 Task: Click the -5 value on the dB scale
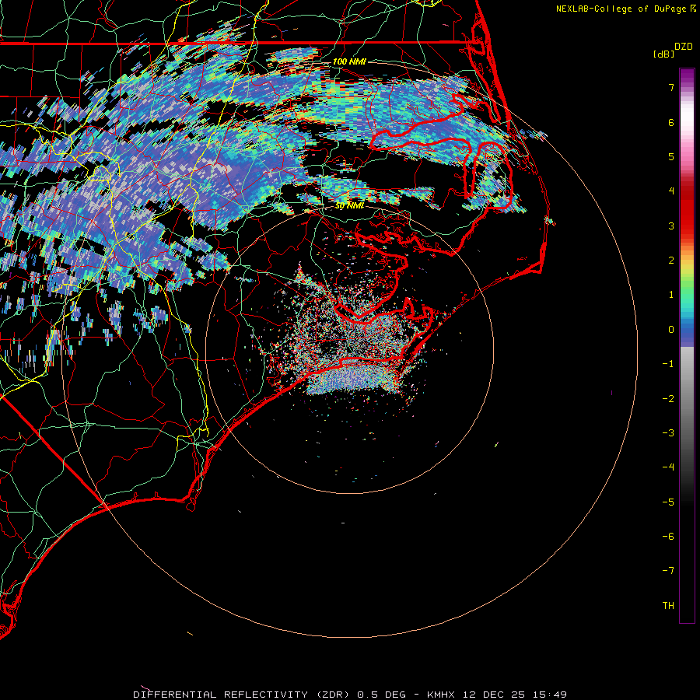pyautogui.click(x=668, y=502)
